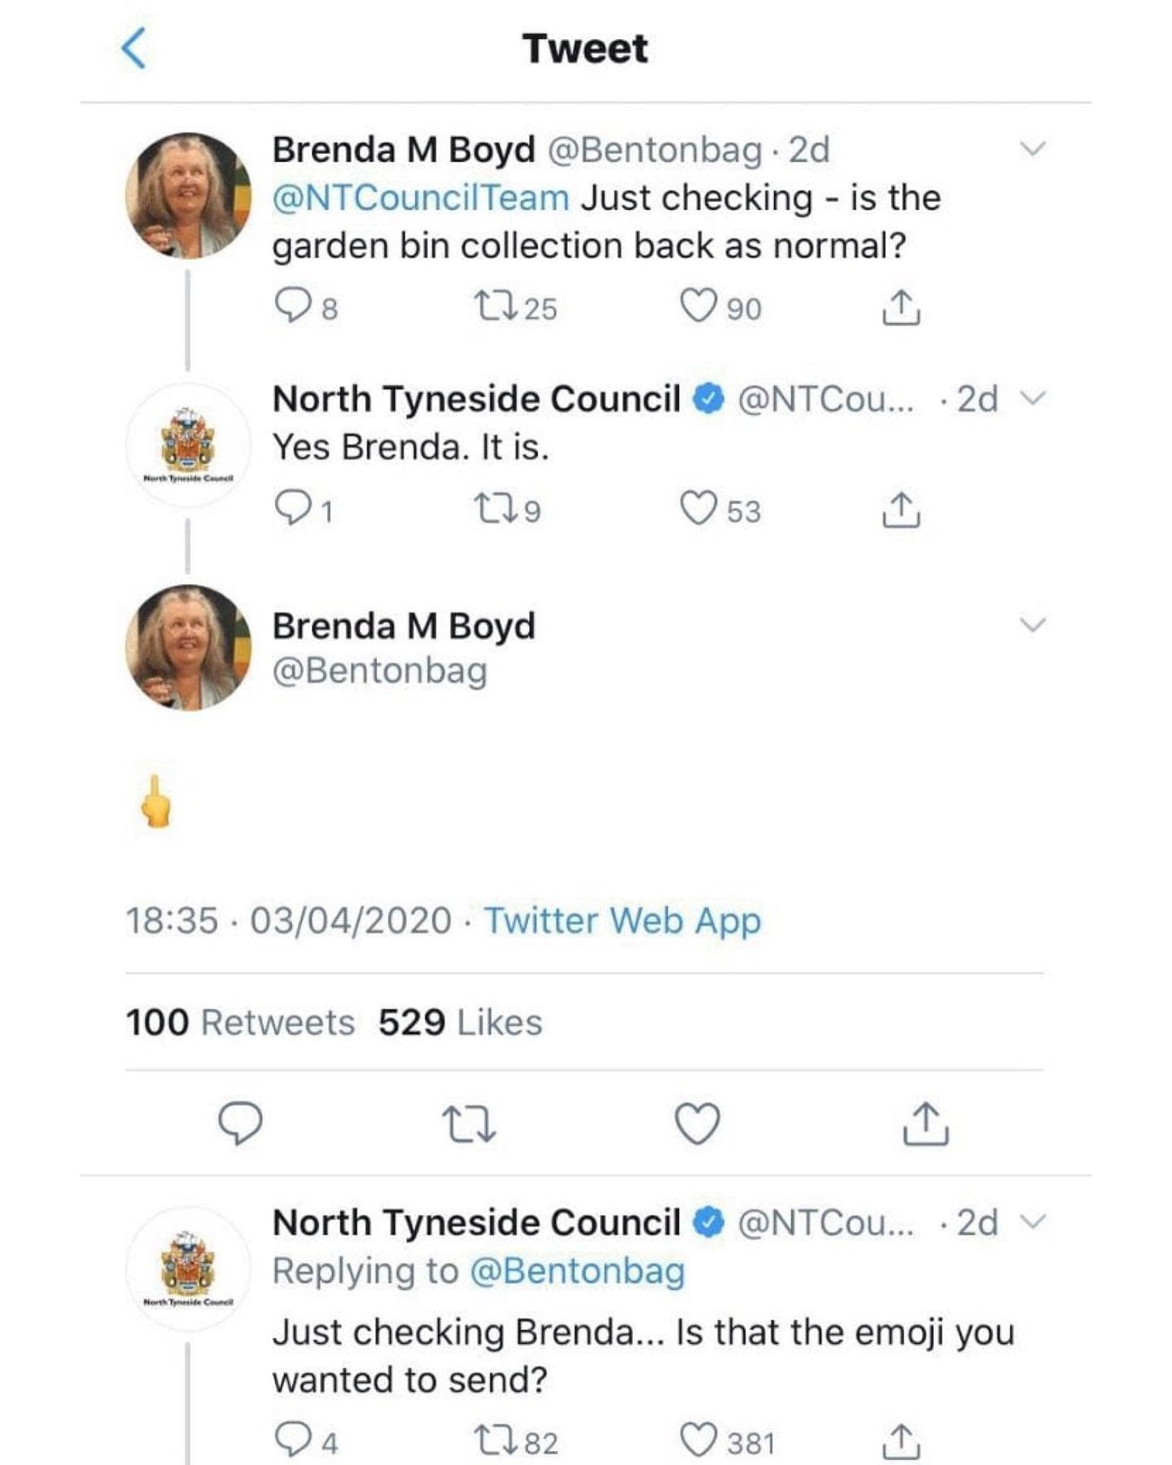Share the main emoji tweet
The width and height of the screenshot is (1172, 1465).
point(925,1124)
